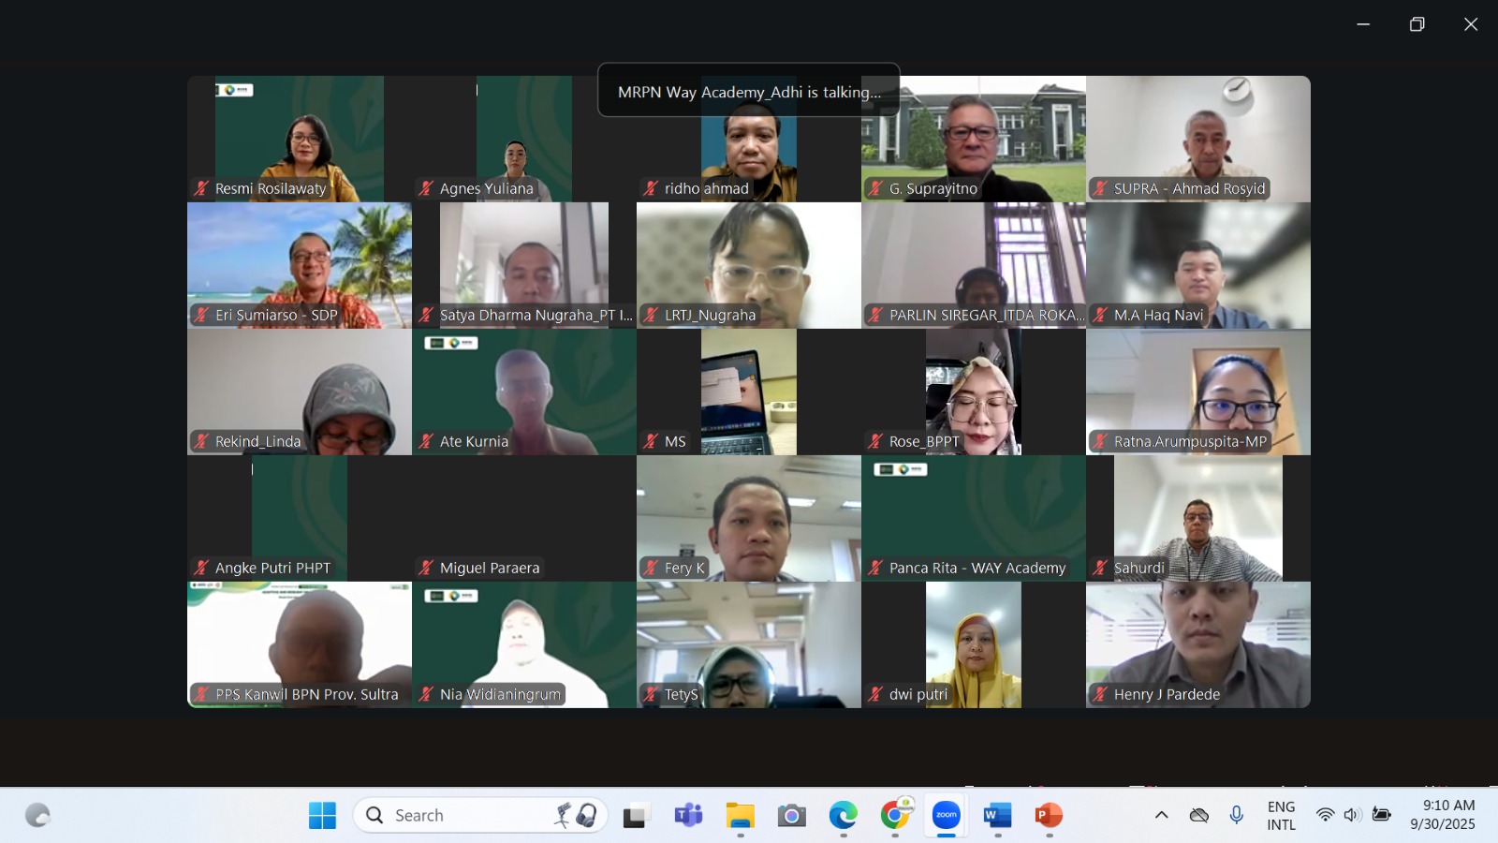The height and width of the screenshot is (843, 1498).
Task: Click the volume icon in system tray
Action: pyautogui.click(x=1352, y=815)
